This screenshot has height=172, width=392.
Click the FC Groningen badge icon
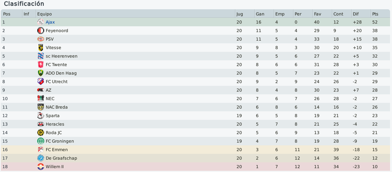(x=40, y=141)
